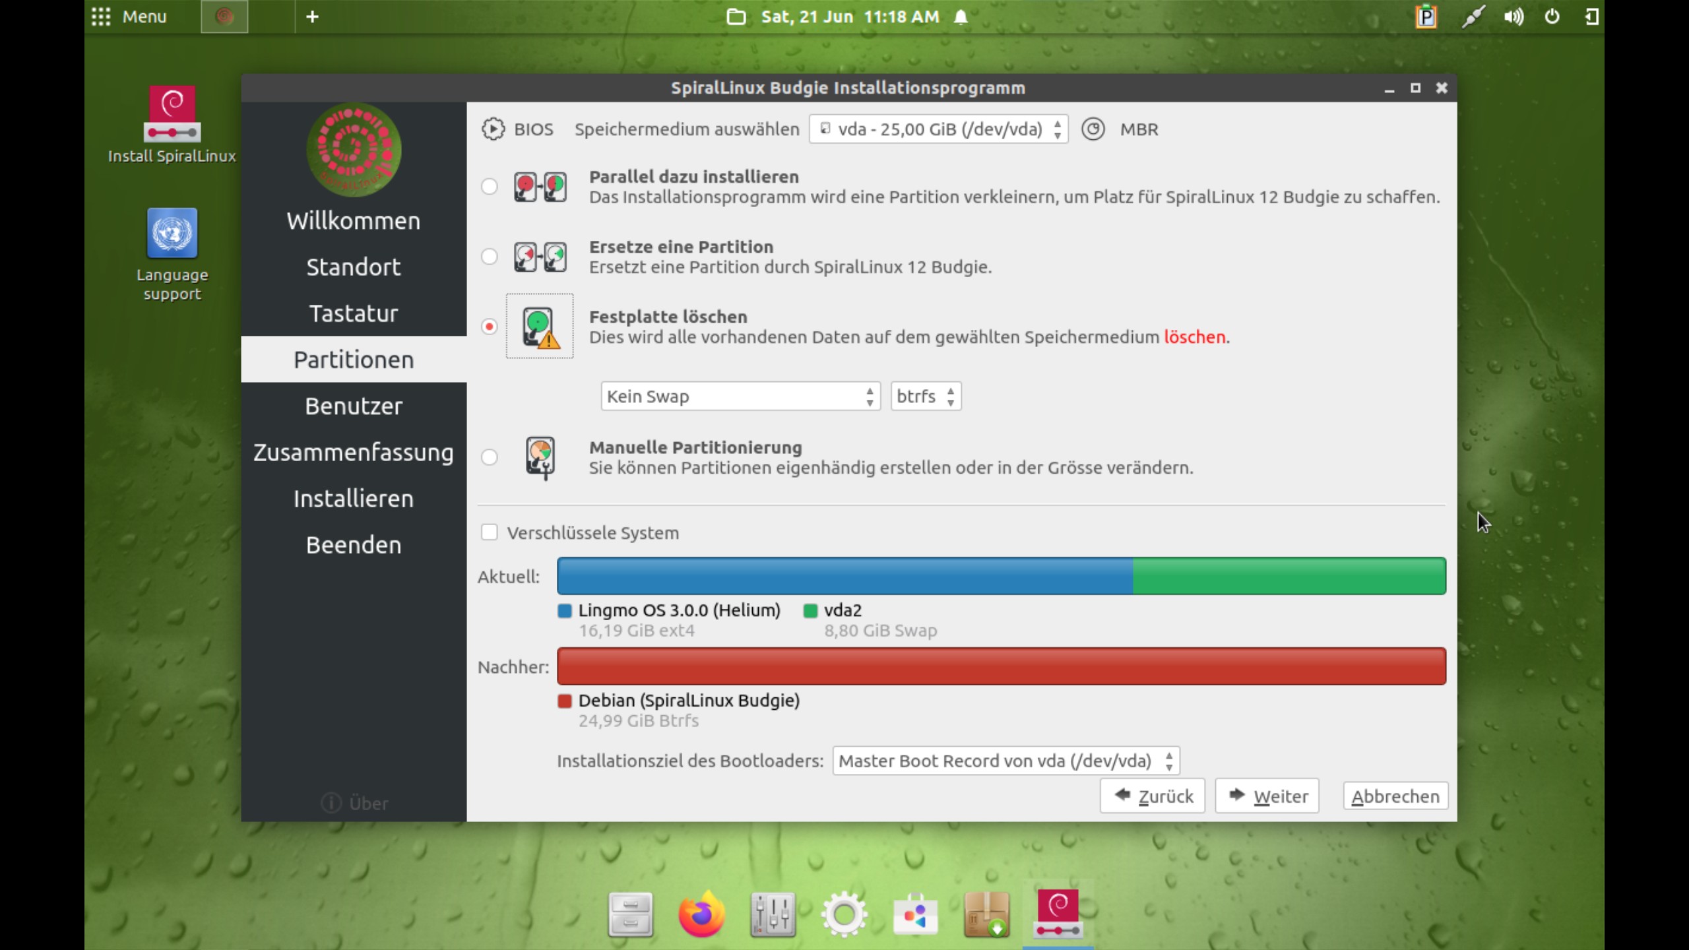Click the '24,99 GiB Btrfs' label
This screenshot has width=1689, height=950.
638,720
